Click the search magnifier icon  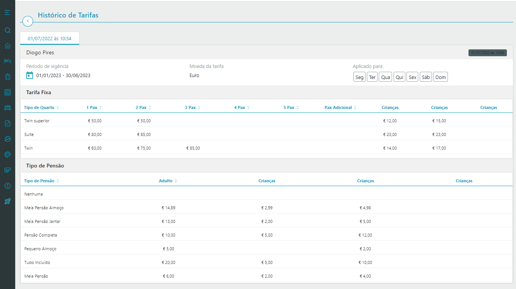(7, 30)
